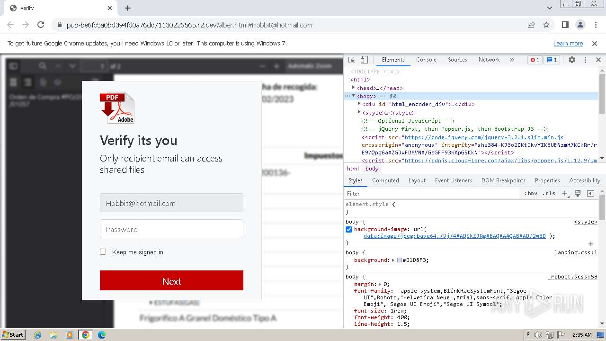Screen dimensions: 606x341
Task: Open the issues count badge
Action: [x=552, y=60]
